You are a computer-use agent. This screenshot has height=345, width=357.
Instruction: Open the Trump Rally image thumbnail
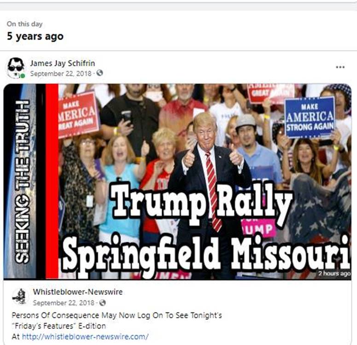177,181
